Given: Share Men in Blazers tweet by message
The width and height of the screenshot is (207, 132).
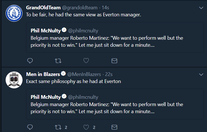Looking at the screenshot, I should (x=114, y=127).
